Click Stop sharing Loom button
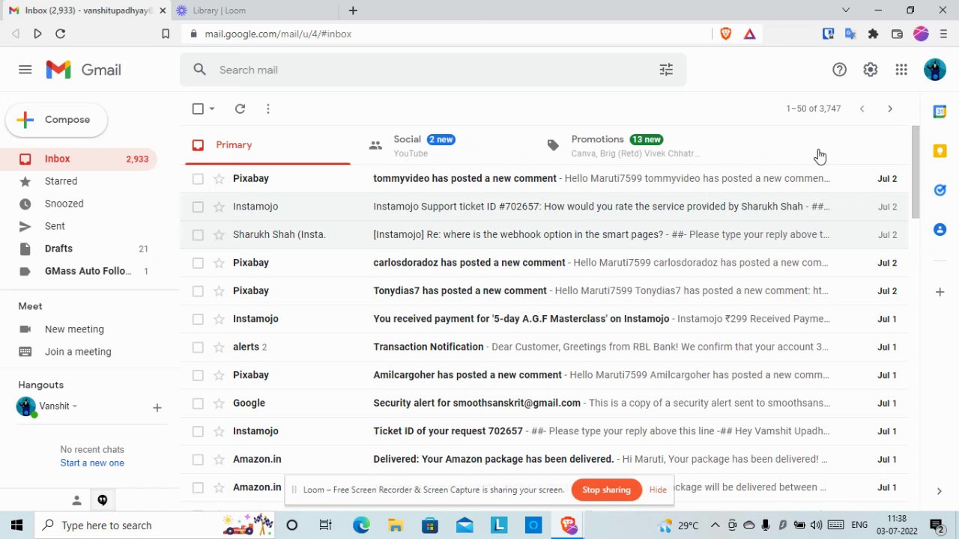The width and height of the screenshot is (959, 539). click(606, 490)
